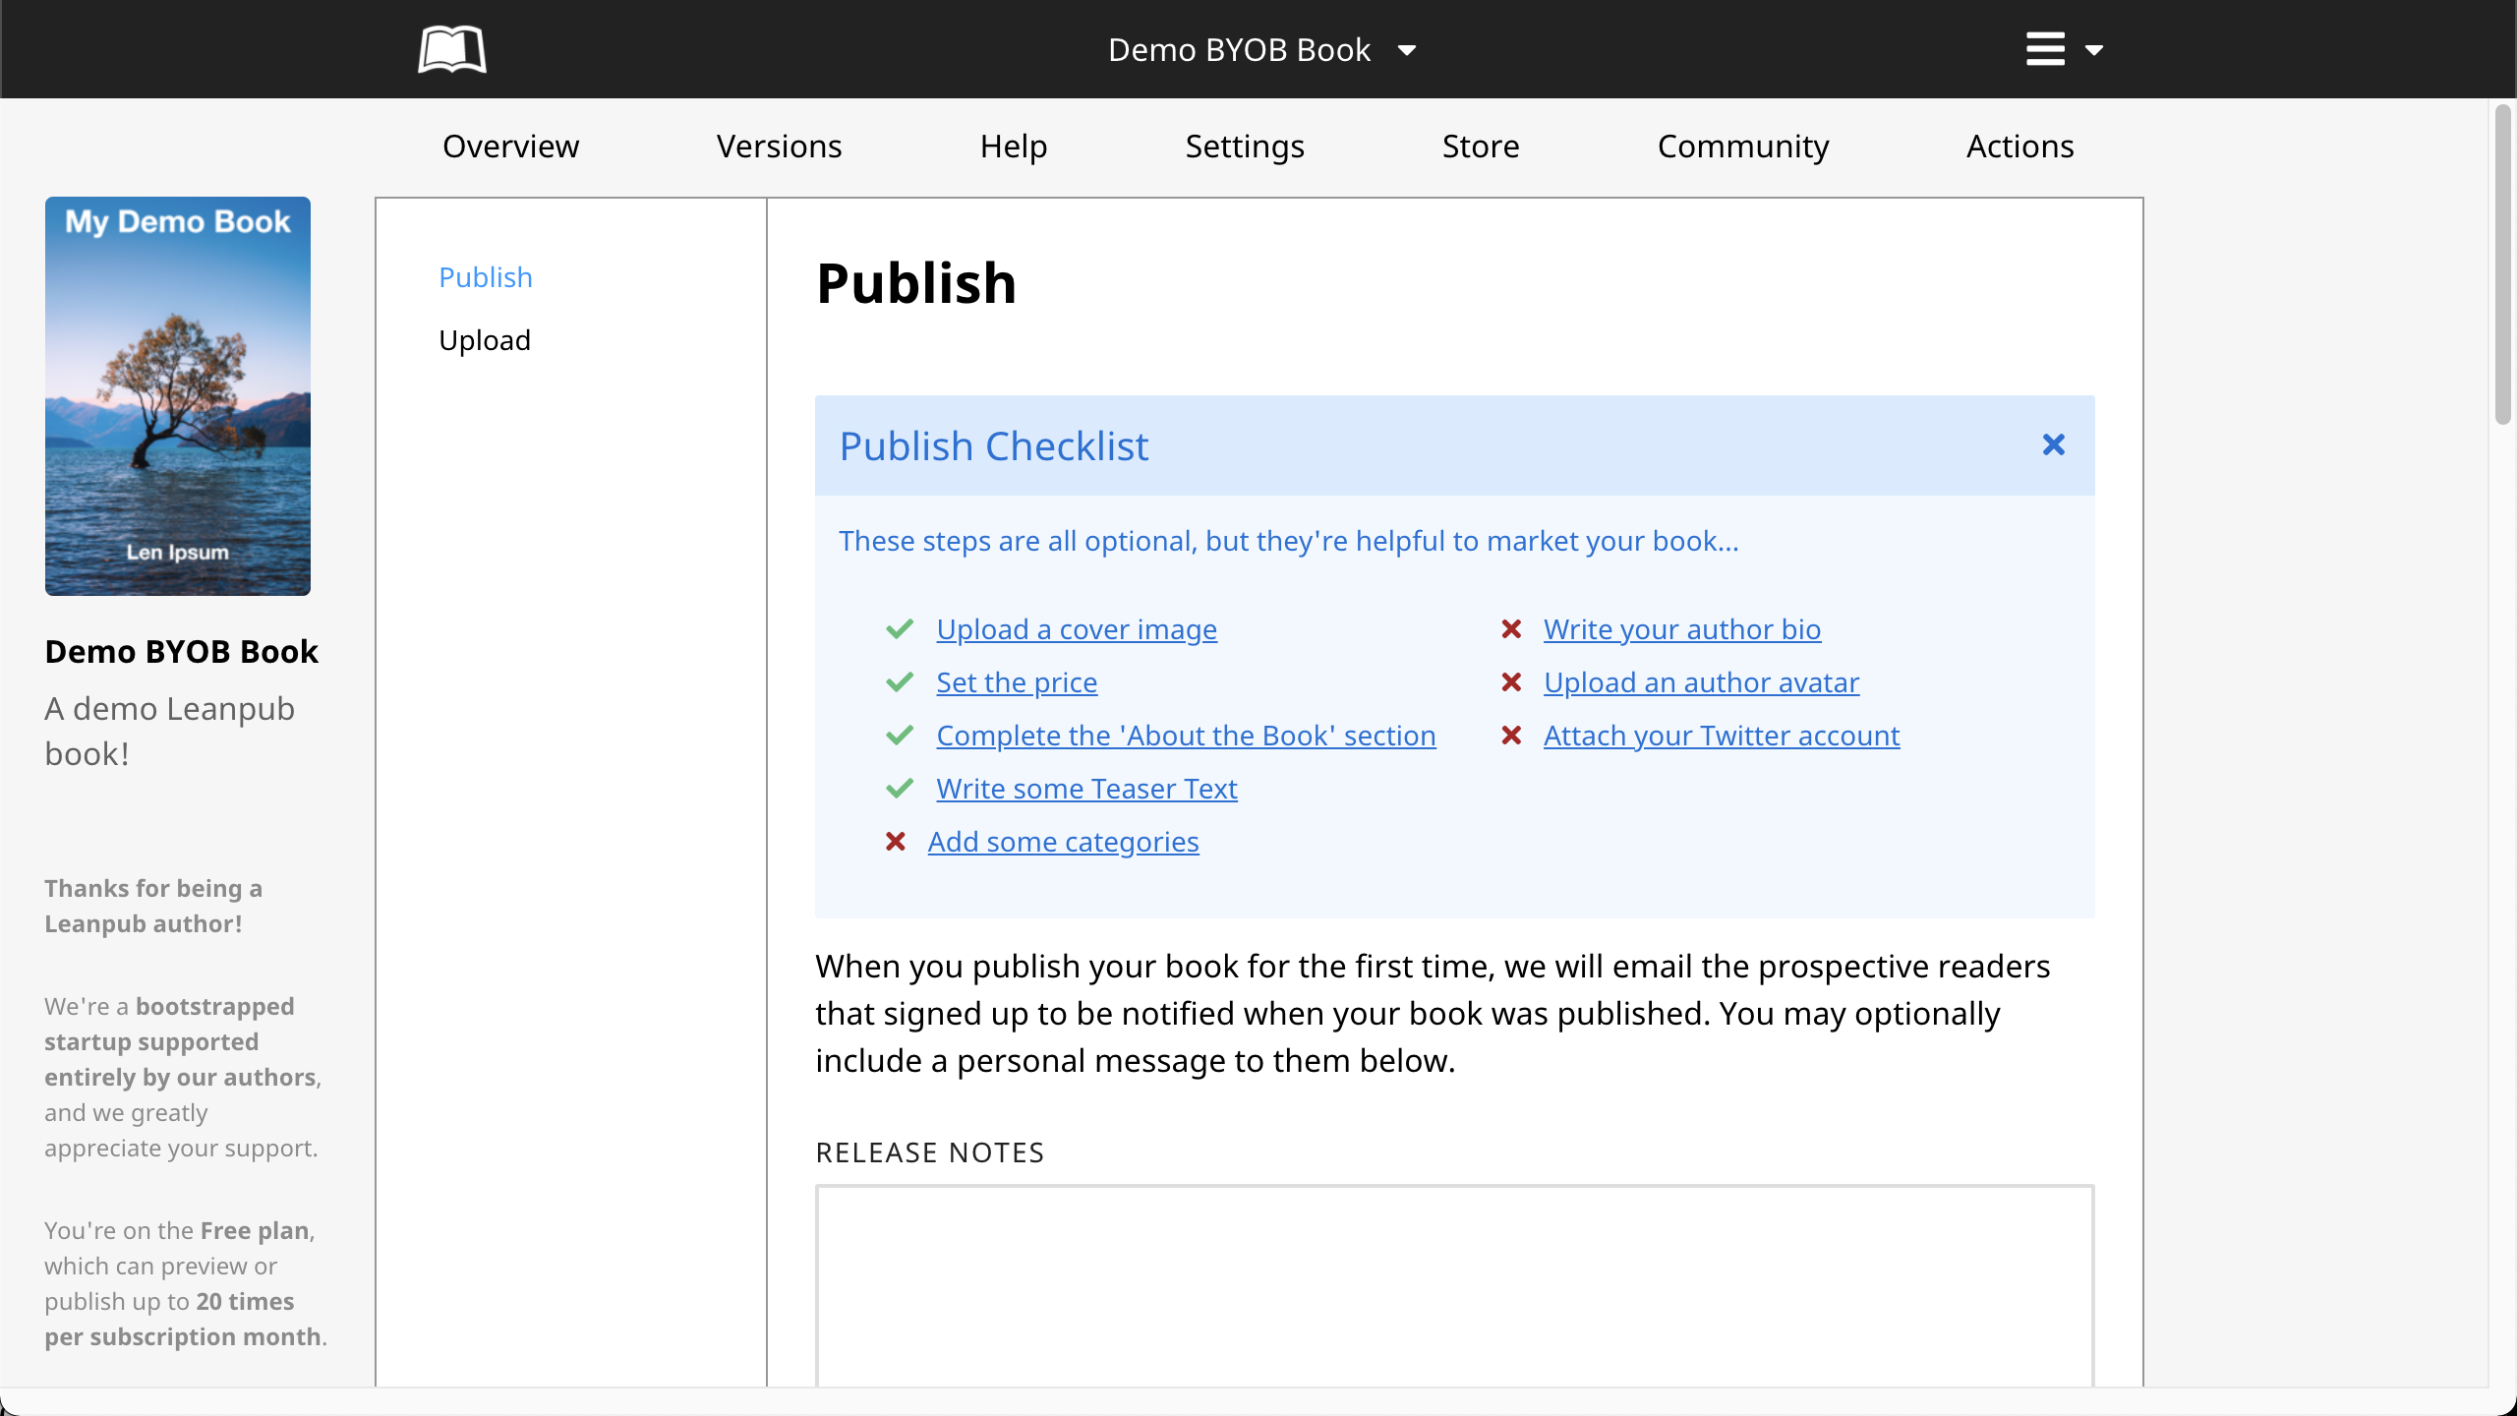
Task: Click the My Demo Book cover thumbnail
Action: [178, 396]
